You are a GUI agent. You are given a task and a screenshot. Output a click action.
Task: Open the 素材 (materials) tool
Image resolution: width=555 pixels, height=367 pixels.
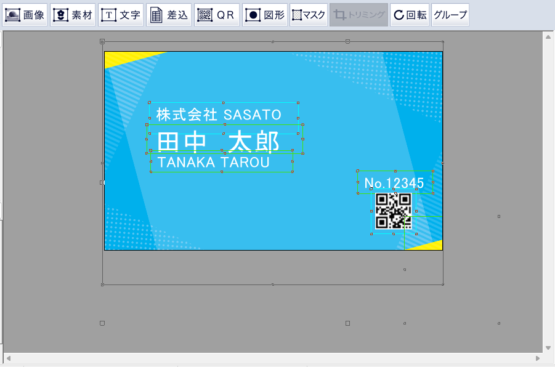(x=73, y=15)
